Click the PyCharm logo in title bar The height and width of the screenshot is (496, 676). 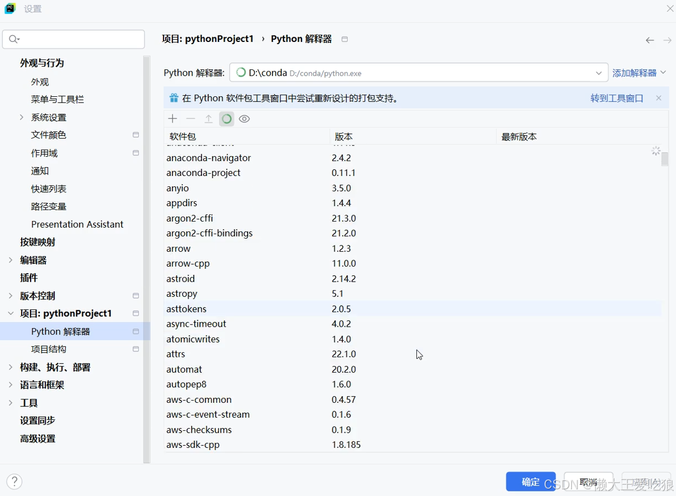[10, 9]
